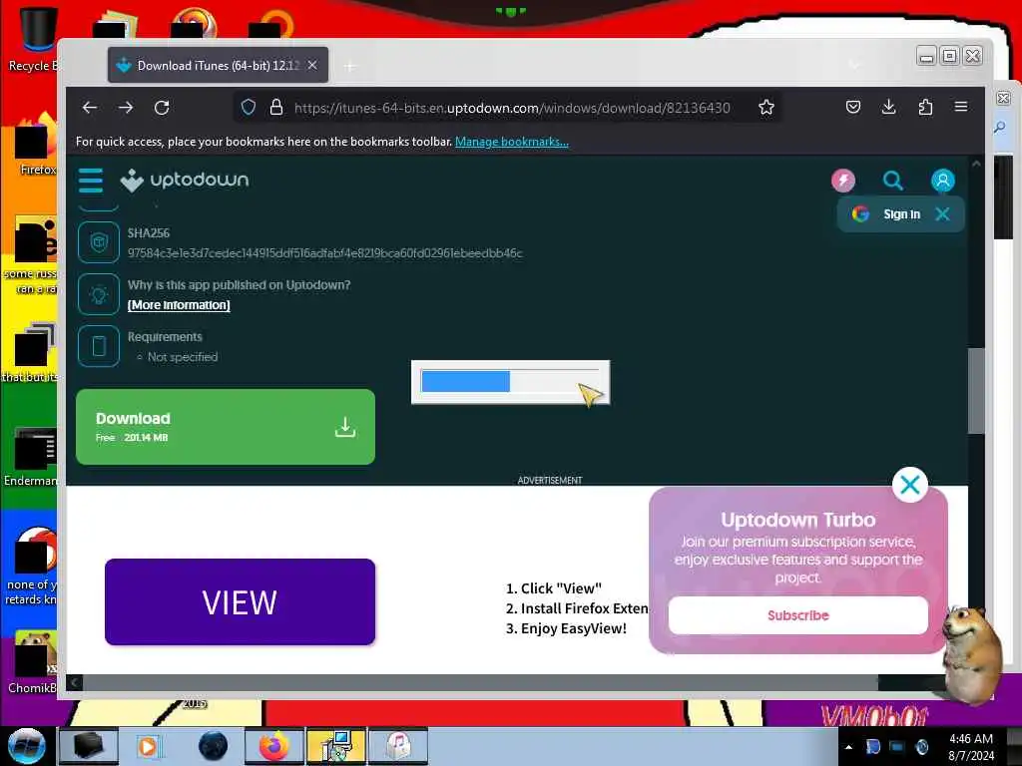
Task: Close the Uptodown Turbo popup
Action: [x=910, y=485]
